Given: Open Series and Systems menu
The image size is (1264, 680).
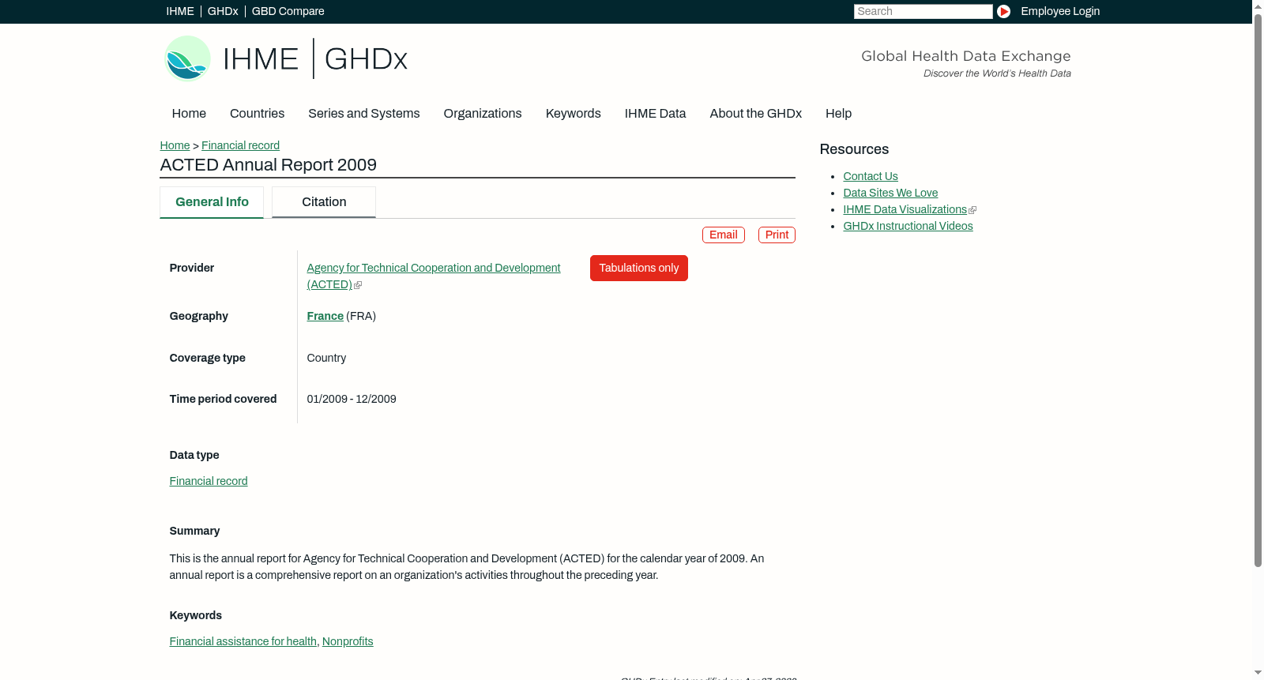Looking at the screenshot, I should (364, 114).
